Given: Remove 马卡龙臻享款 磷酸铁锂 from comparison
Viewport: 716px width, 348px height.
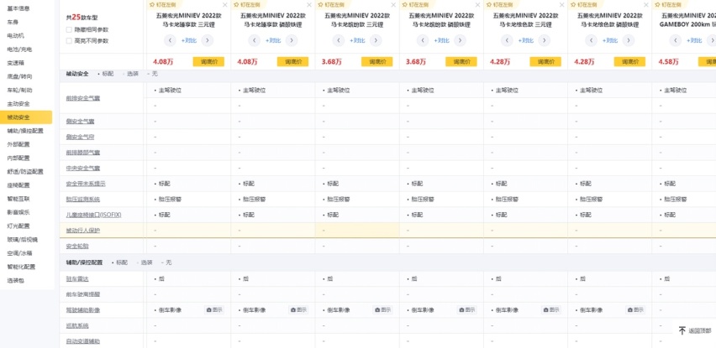Looking at the screenshot, I should [309, 4].
